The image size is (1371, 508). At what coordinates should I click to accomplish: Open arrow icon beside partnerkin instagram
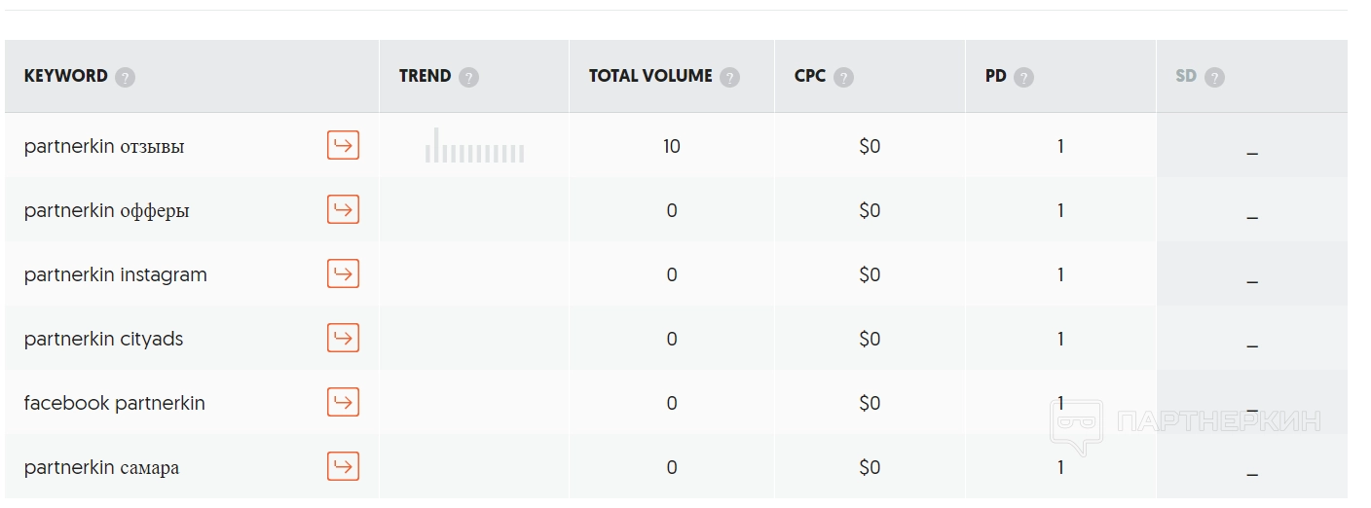[343, 274]
